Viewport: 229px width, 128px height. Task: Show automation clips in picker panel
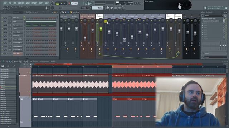tap(14, 66)
